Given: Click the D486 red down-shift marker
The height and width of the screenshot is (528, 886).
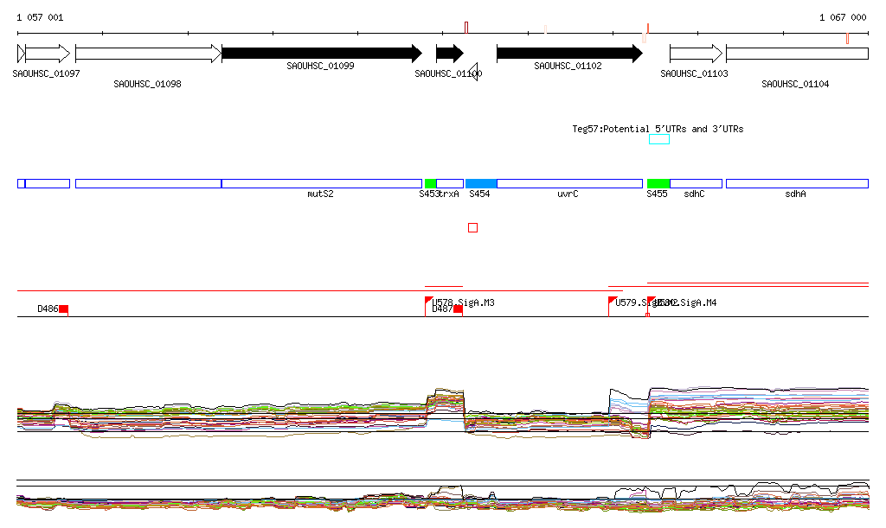Looking at the screenshot, I should pyautogui.click(x=63, y=309).
